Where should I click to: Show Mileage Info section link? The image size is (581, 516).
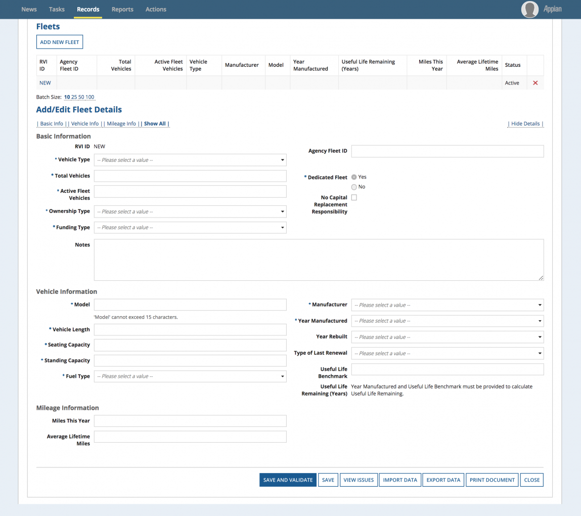(121, 124)
